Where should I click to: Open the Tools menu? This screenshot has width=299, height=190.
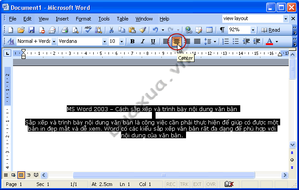(104, 19)
